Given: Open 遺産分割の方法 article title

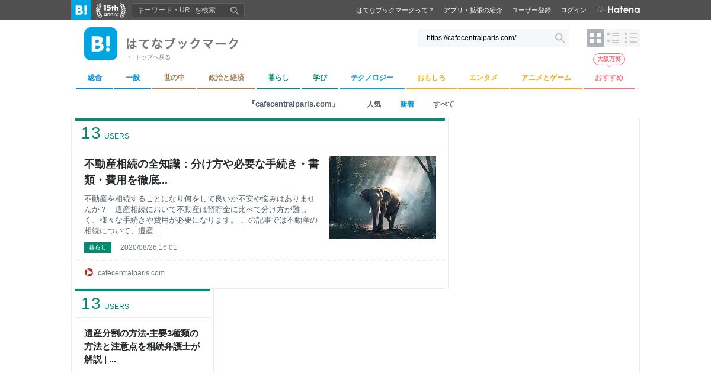Looking at the screenshot, I should point(142,346).
